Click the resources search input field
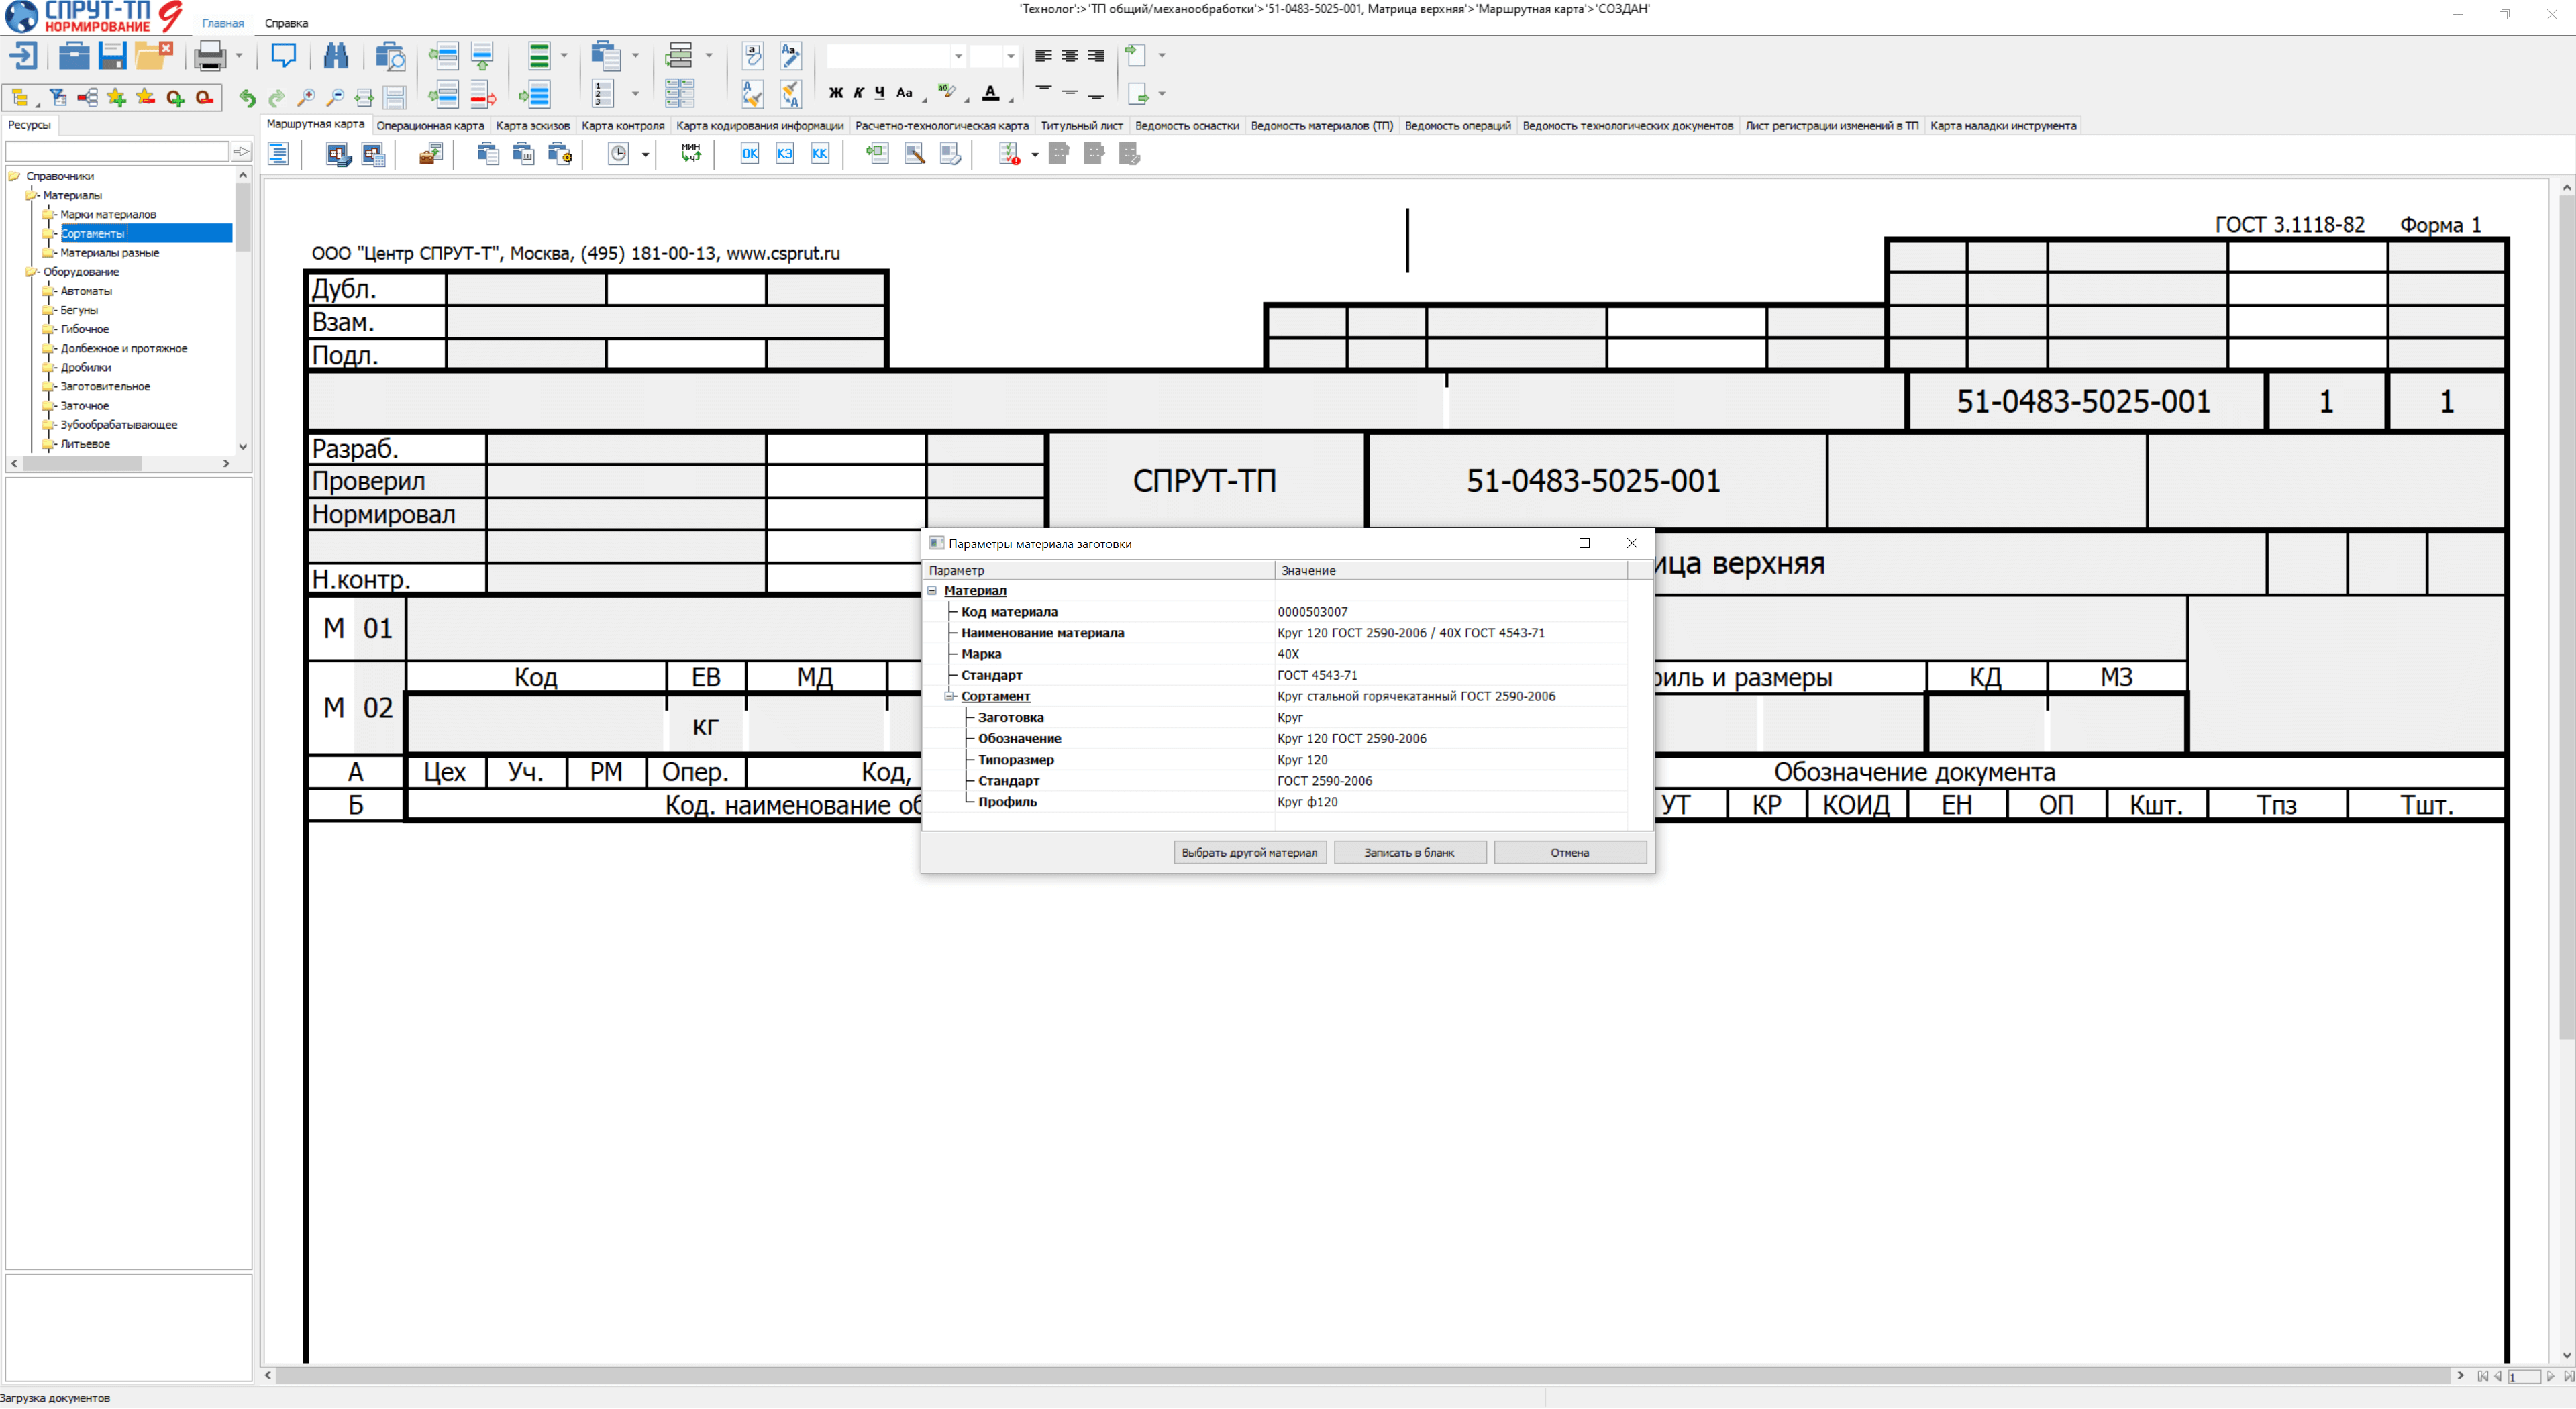The height and width of the screenshot is (1409, 2576). (117, 152)
